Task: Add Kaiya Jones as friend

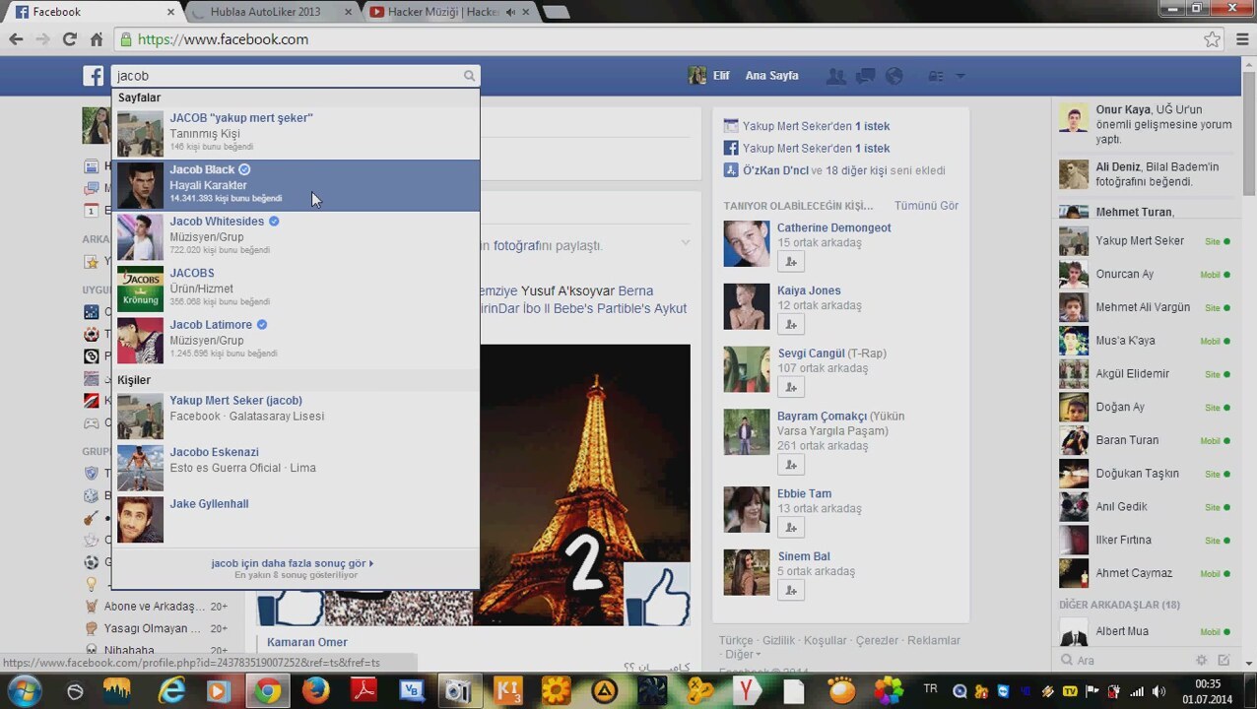Action: click(790, 324)
